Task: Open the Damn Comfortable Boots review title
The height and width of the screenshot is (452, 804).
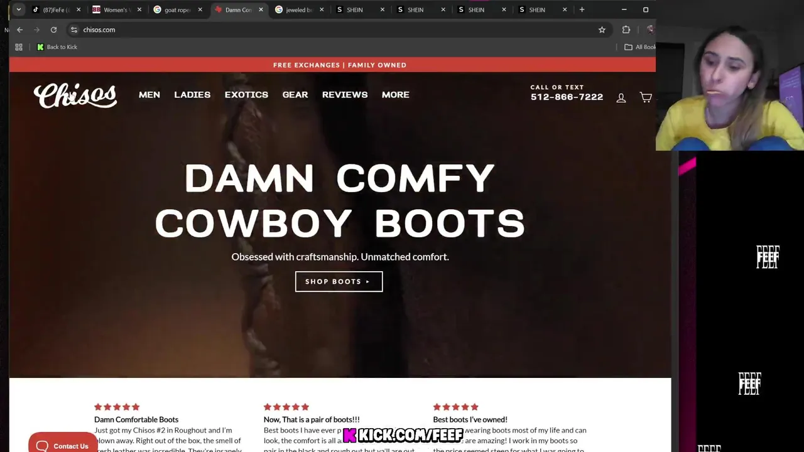Action: pos(136,419)
